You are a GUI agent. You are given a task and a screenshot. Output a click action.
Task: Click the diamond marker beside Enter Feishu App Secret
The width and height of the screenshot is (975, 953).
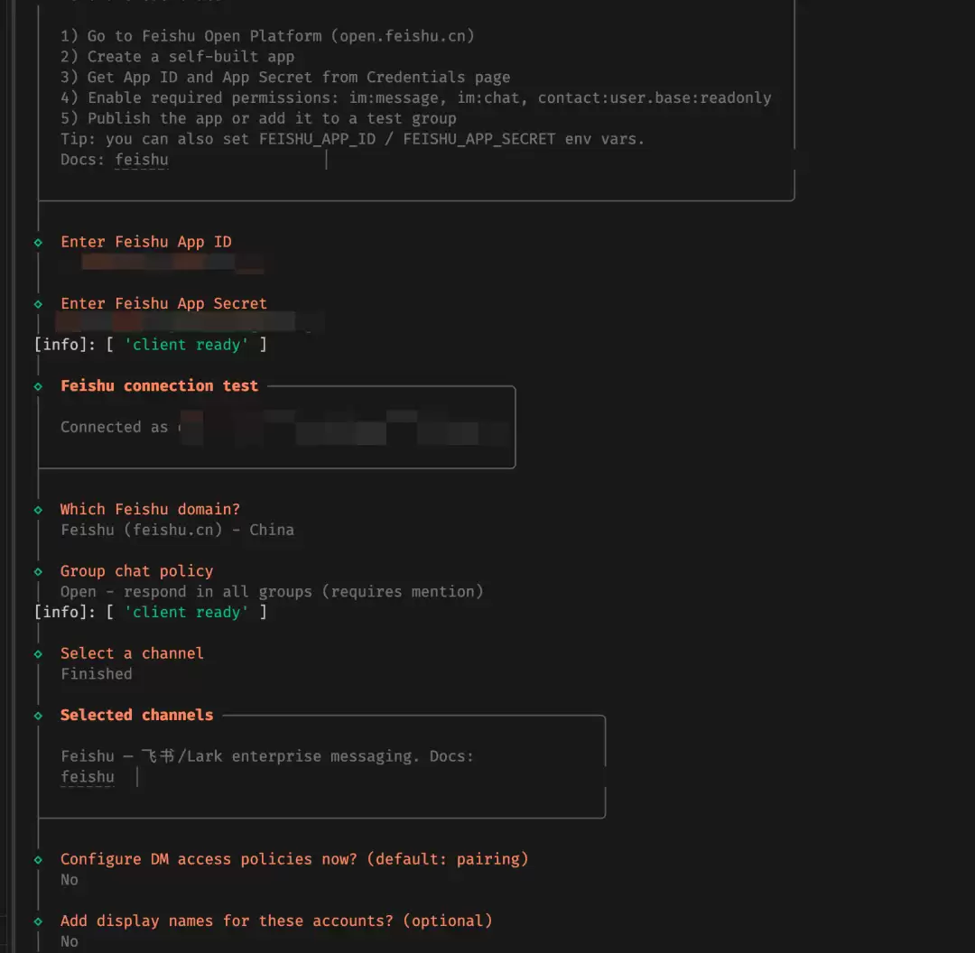(x=38, y=304)
